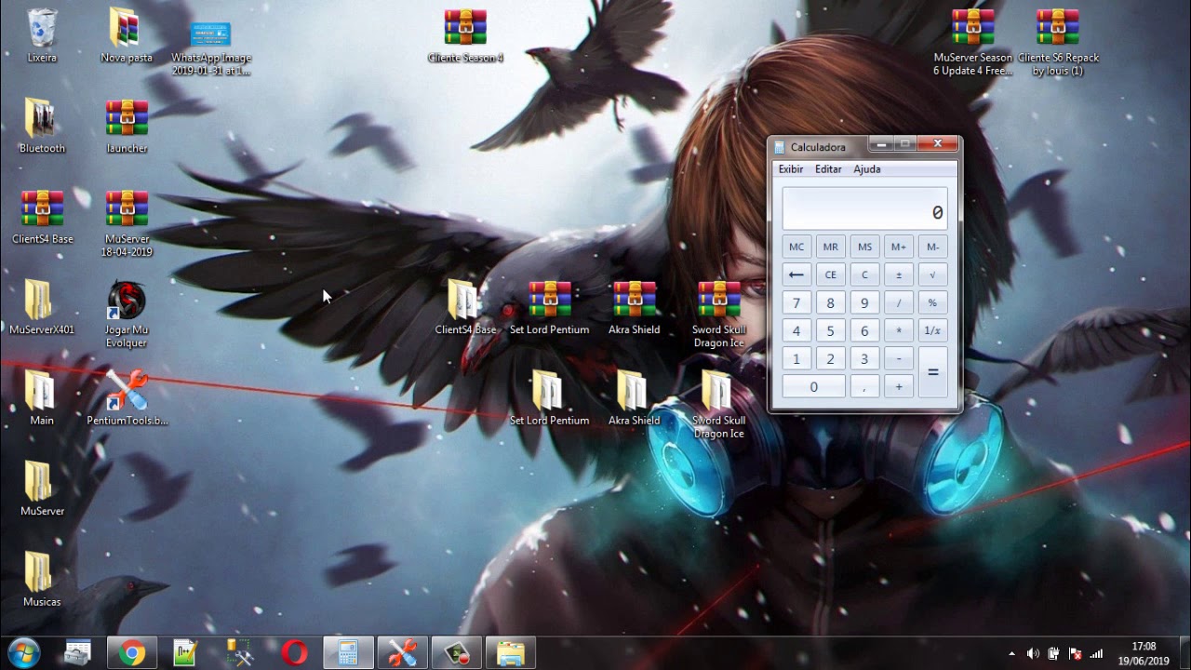
Task: Select the Cliente S6 Repack by louis archive
Action: pos(1058,29)
